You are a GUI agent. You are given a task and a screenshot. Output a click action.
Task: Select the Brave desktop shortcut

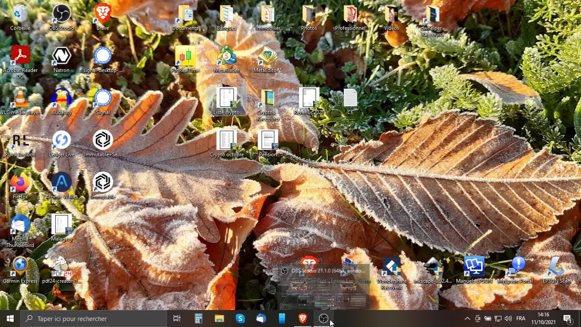coord(103,17)
